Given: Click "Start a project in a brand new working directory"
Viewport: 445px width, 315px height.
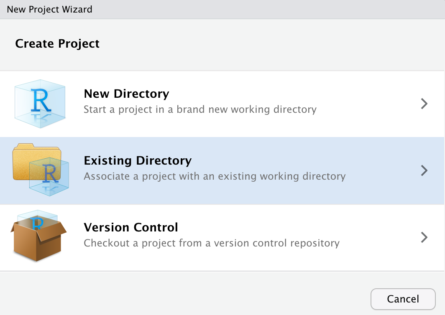Looking at the screenshot, I should point(200,109).
